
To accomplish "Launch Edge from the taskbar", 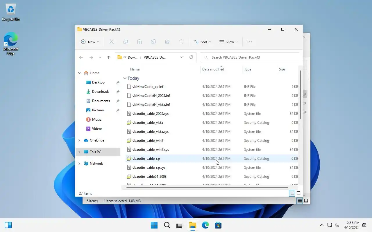I will [x=205, y=225].
